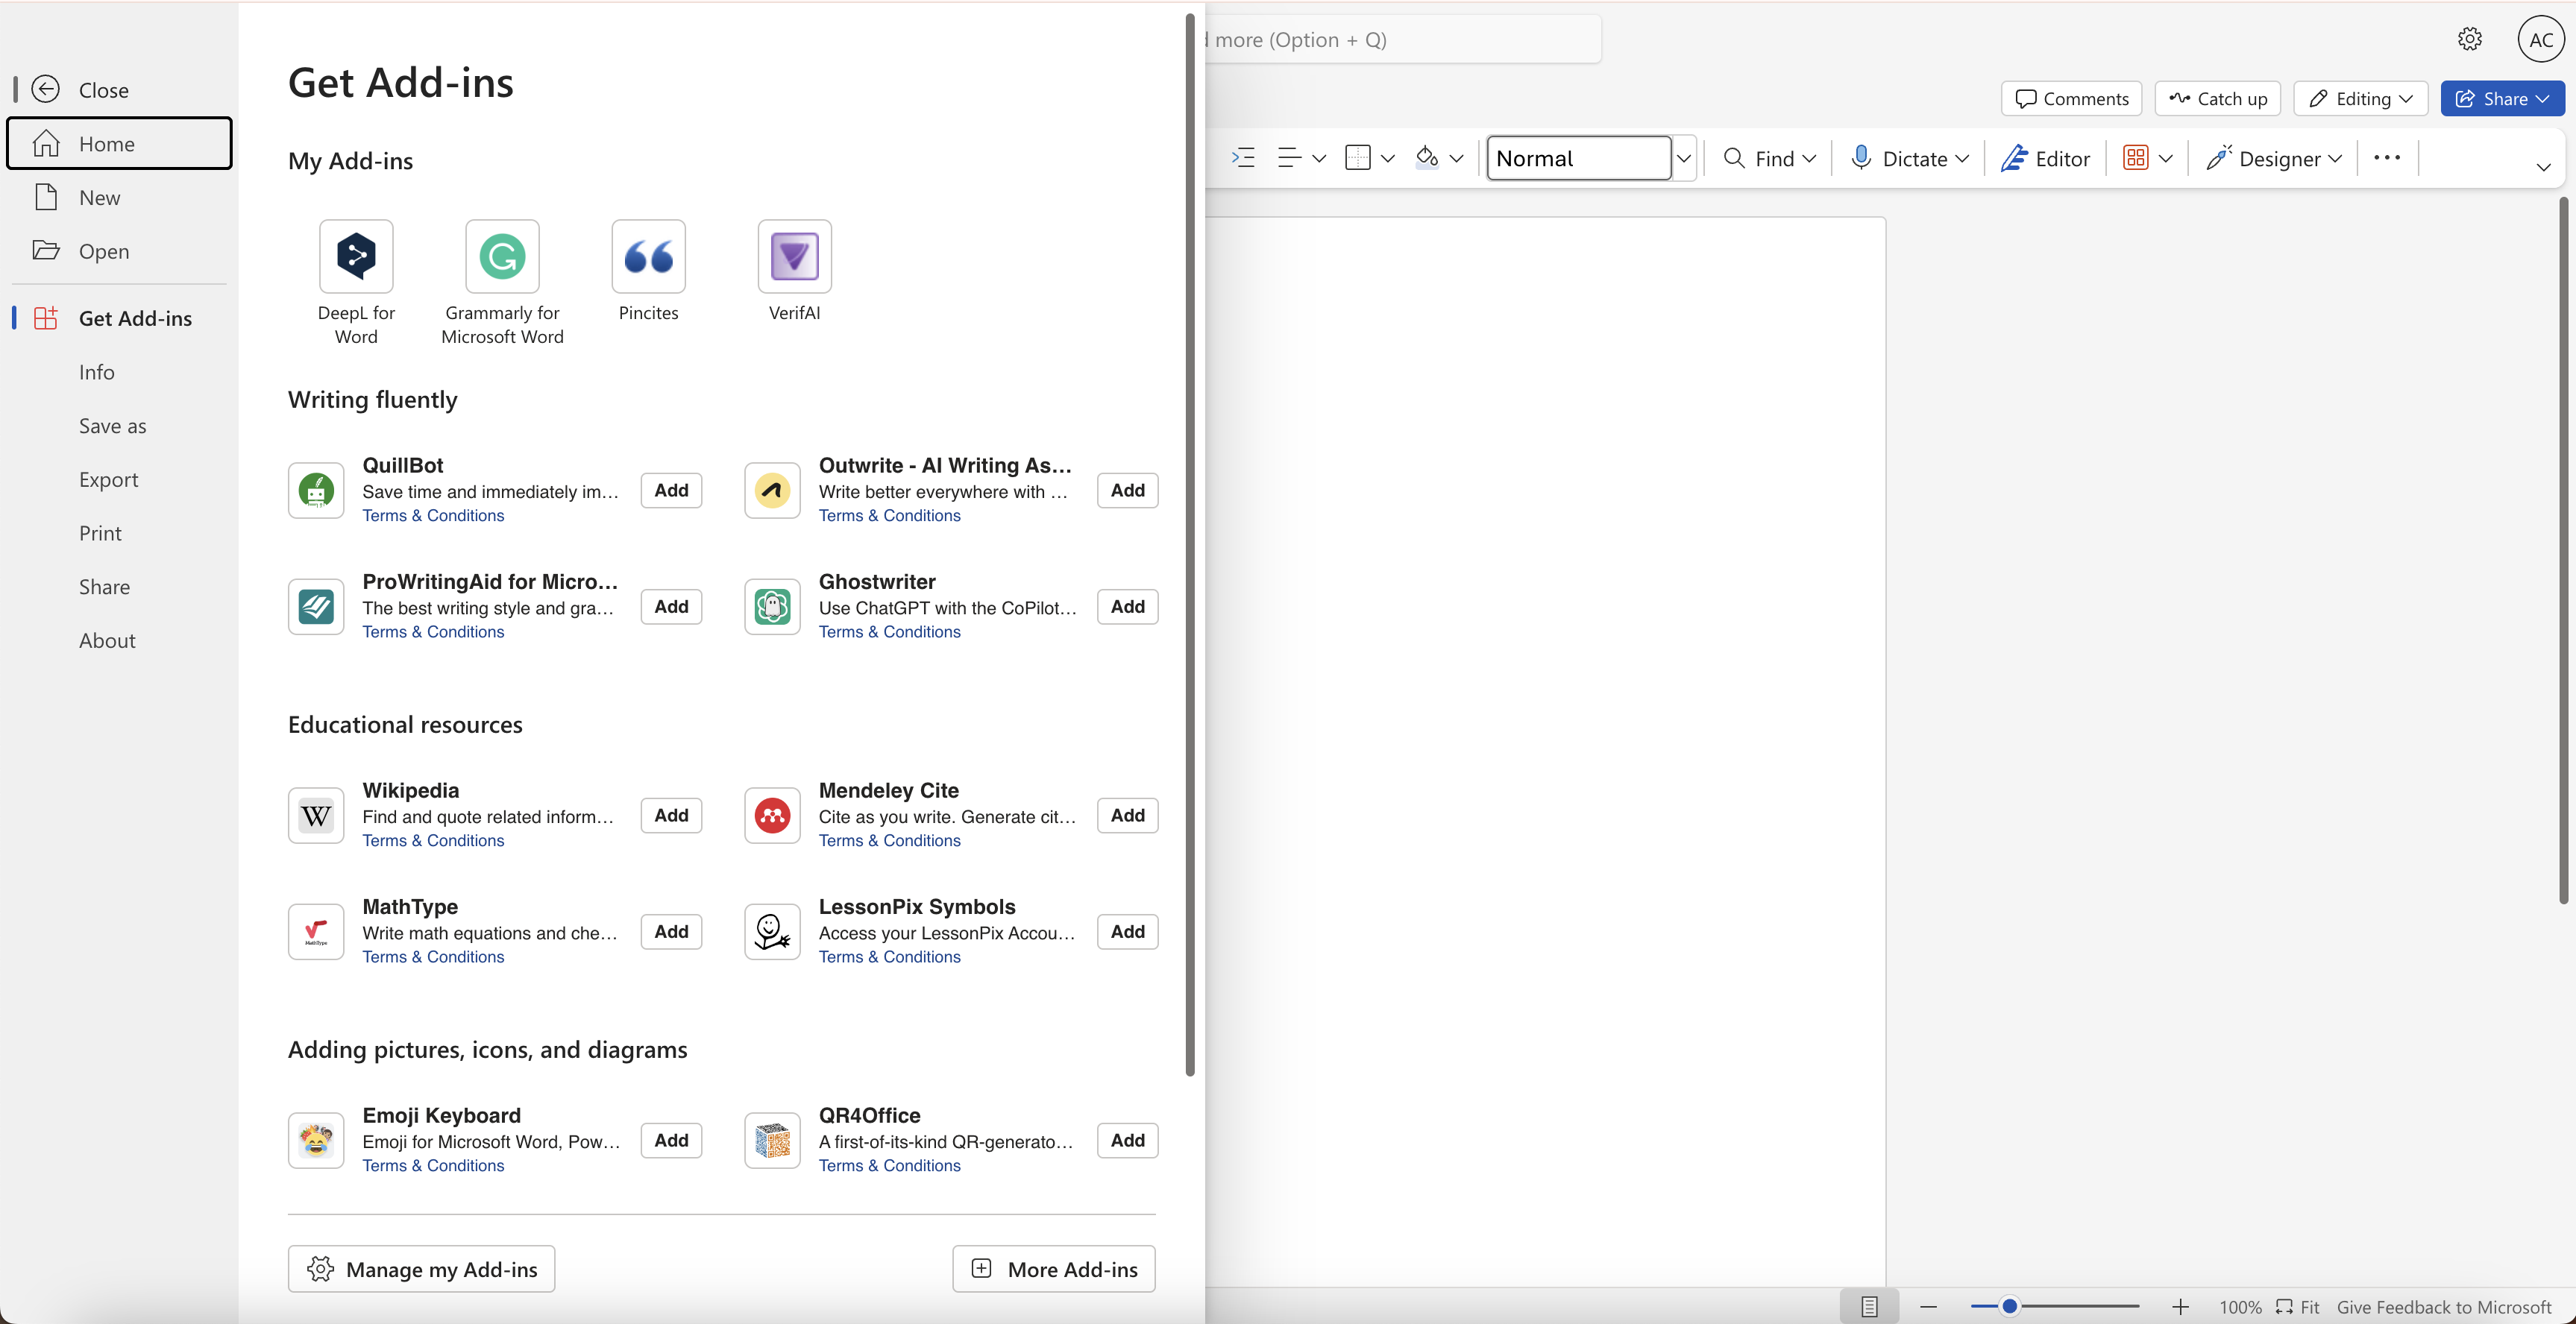Open the Editing mode dropdown
The height and width of the screenshot is (1324, 2576).
(x=2360, y=99)
